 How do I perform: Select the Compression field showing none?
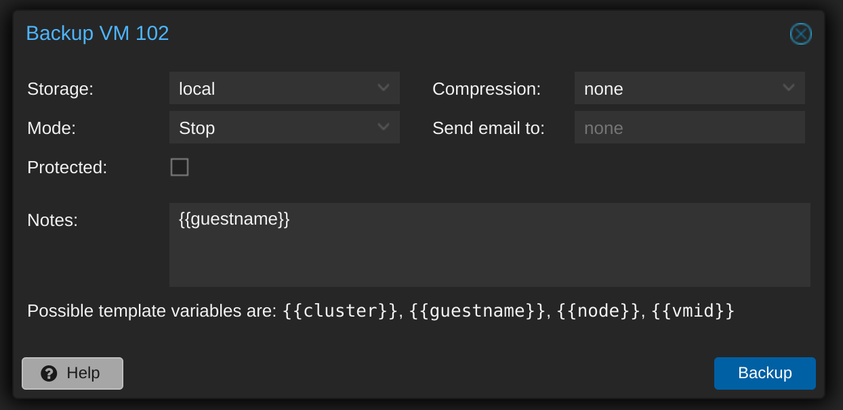pos(690,88)
